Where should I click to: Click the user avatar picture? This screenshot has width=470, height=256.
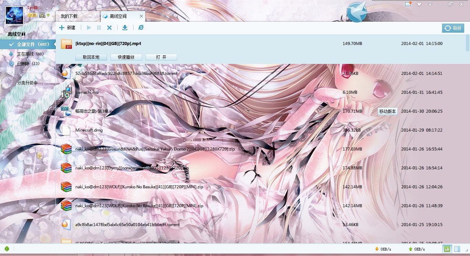[x=14, y=15]
